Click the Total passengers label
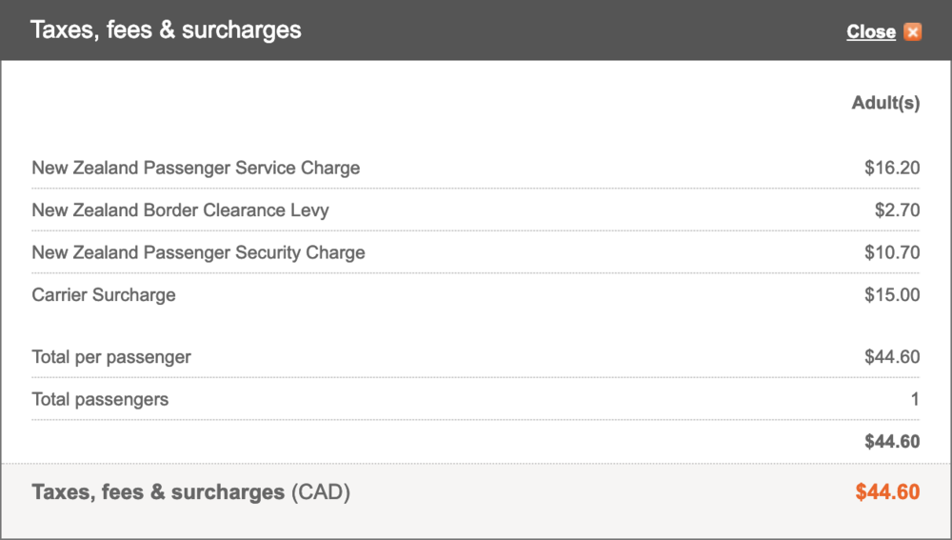This screenshot has height=540, width=952. click(100, 399)
